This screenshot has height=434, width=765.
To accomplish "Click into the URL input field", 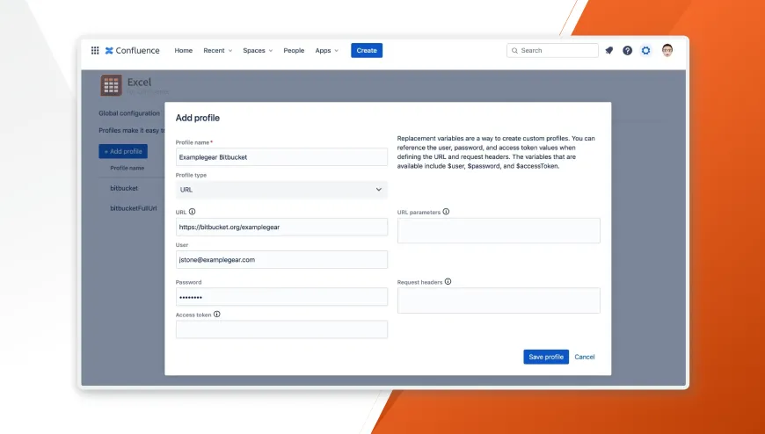I will [x=281, y=227].
